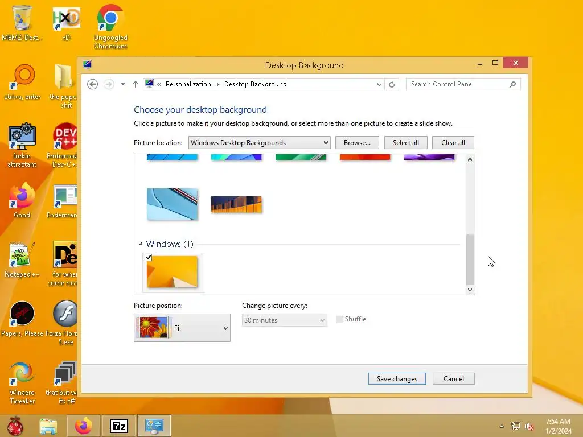
Task: Click the search magnifier icon
Action: coord(513,84)
